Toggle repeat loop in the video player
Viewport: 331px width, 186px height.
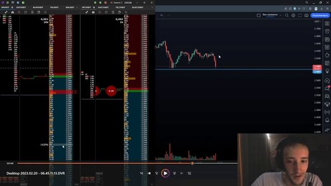click(189, 174)
